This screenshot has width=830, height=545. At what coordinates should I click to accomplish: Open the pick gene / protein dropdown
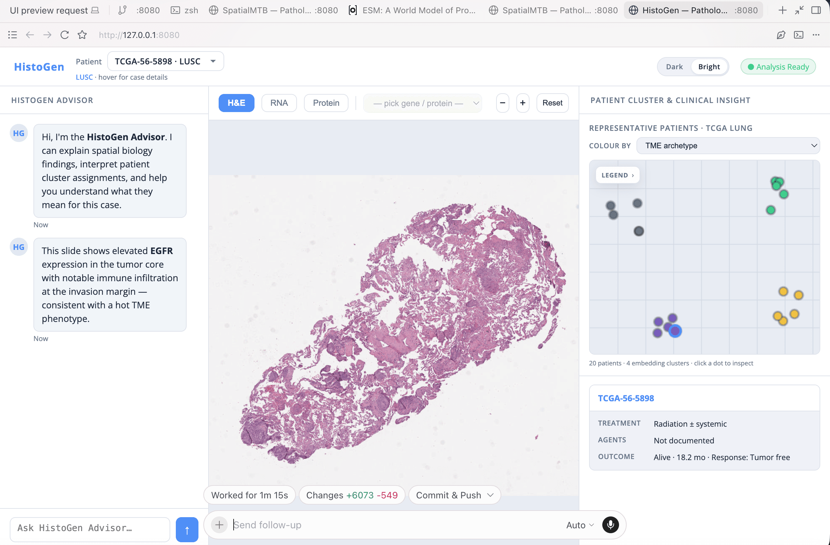pyautogui.click(x=423, y=103)
